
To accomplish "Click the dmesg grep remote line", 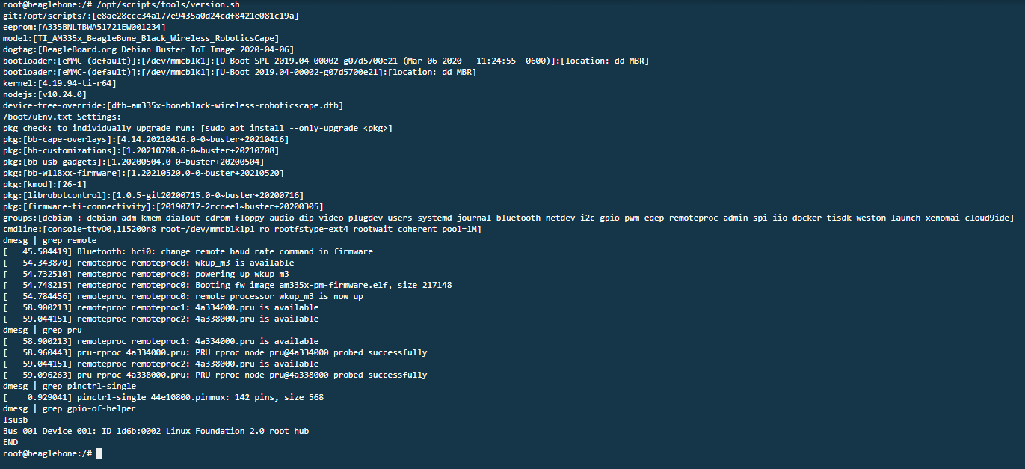I will (50, 240).
